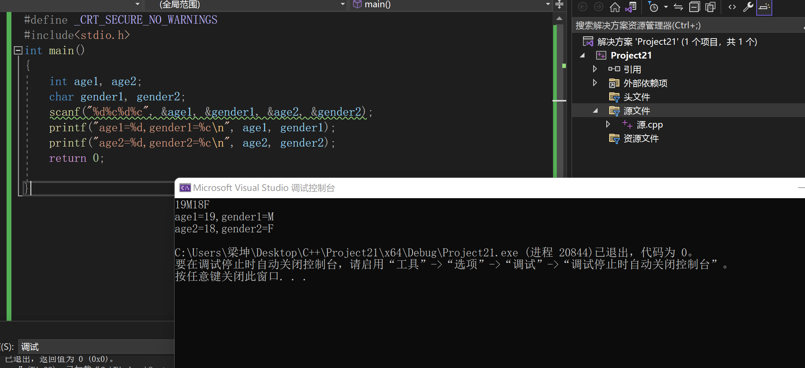This screenshot has height=368, width=805.
Task: Click the references icon beside 引用
Action: pos(614,69)
